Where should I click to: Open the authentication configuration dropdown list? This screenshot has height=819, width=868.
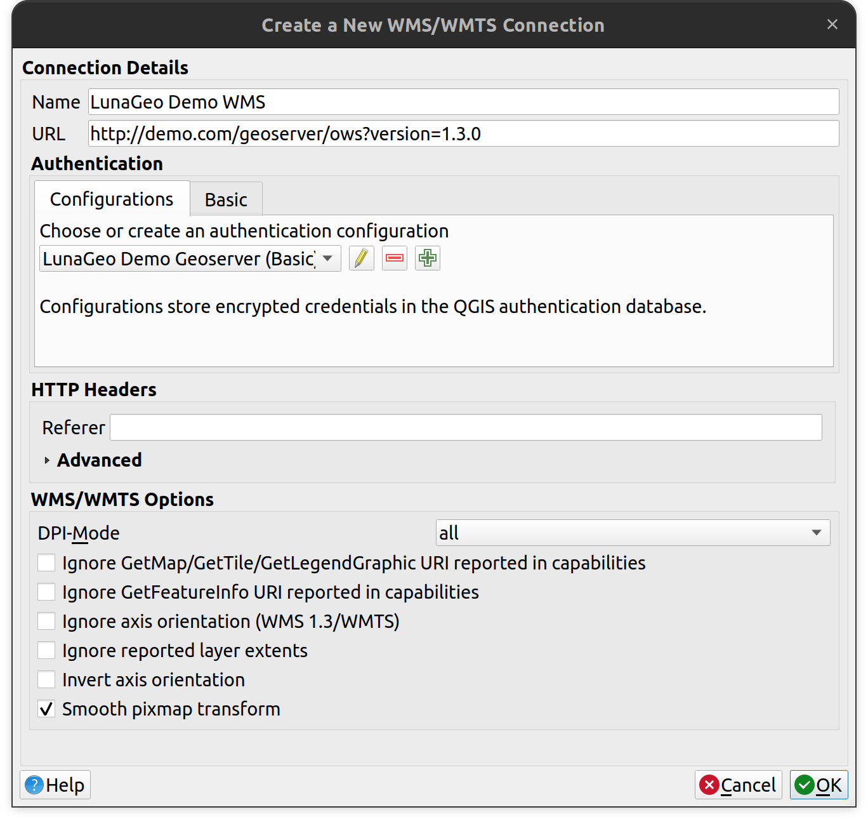click(x=190, y=259)
